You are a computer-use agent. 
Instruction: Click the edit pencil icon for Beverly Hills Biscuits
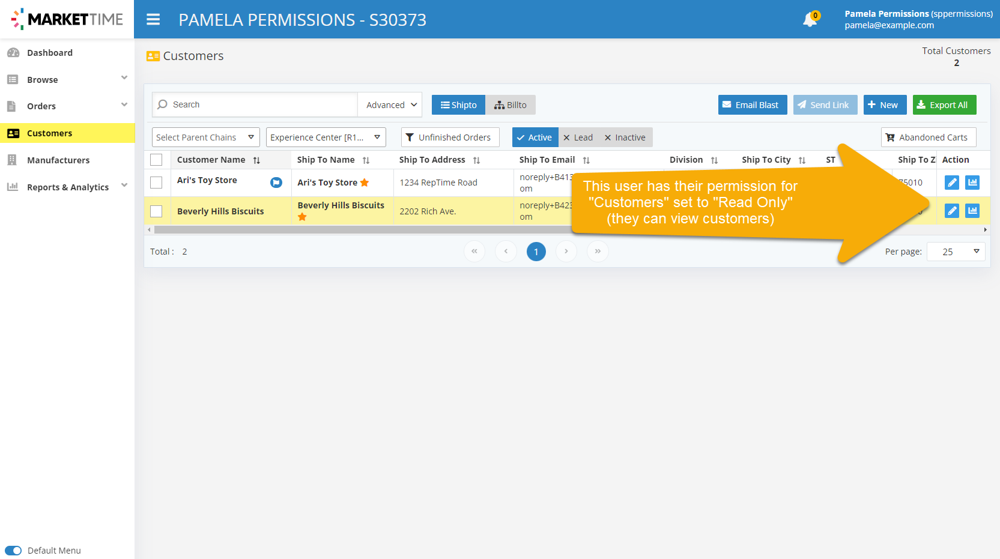pyautogui.click(x=951, y=211)
